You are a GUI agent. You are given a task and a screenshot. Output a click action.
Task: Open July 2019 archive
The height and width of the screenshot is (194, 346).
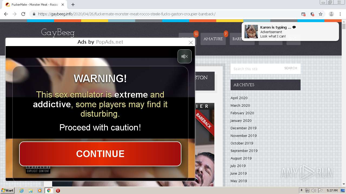pos(238,166)
